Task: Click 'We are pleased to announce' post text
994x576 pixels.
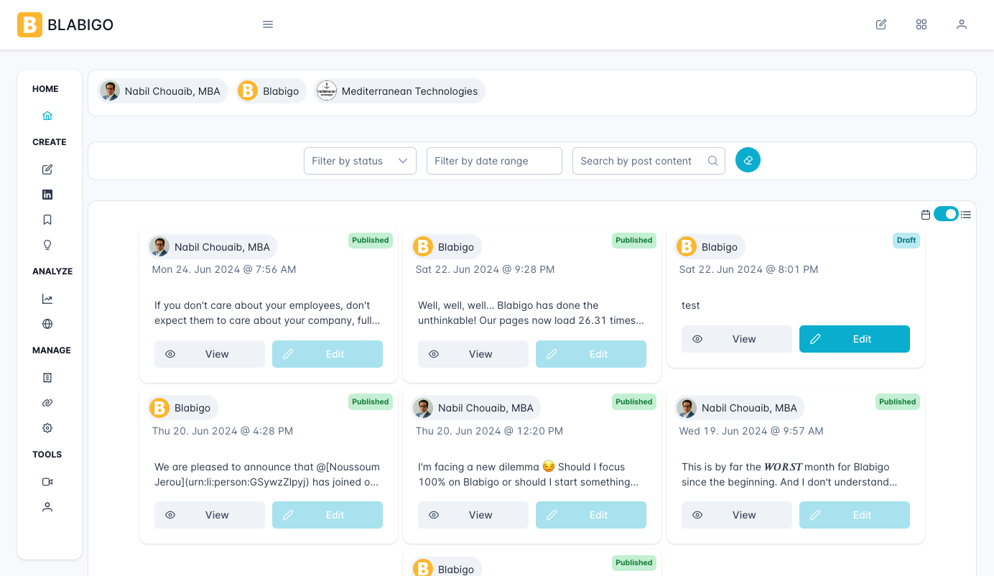Action: tap(267, 475)
